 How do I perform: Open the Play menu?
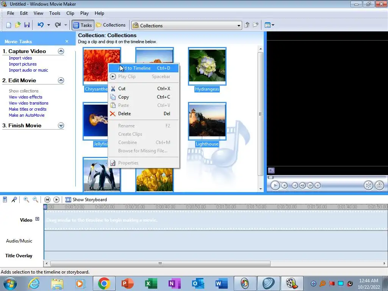(84, 13)
